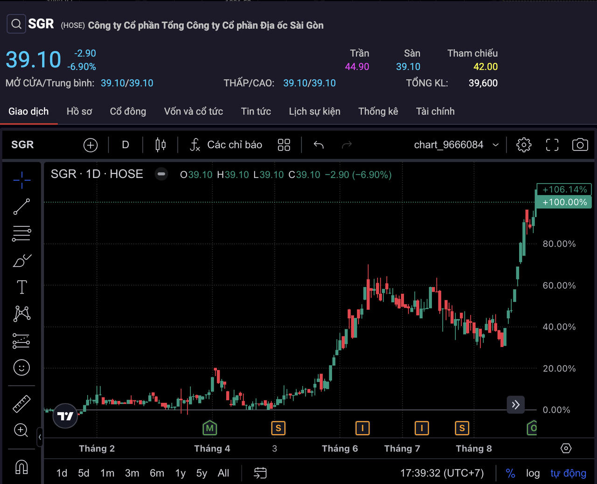Open chart settings gear icon
Screen dimensions: 597x484
click(524, 145)
